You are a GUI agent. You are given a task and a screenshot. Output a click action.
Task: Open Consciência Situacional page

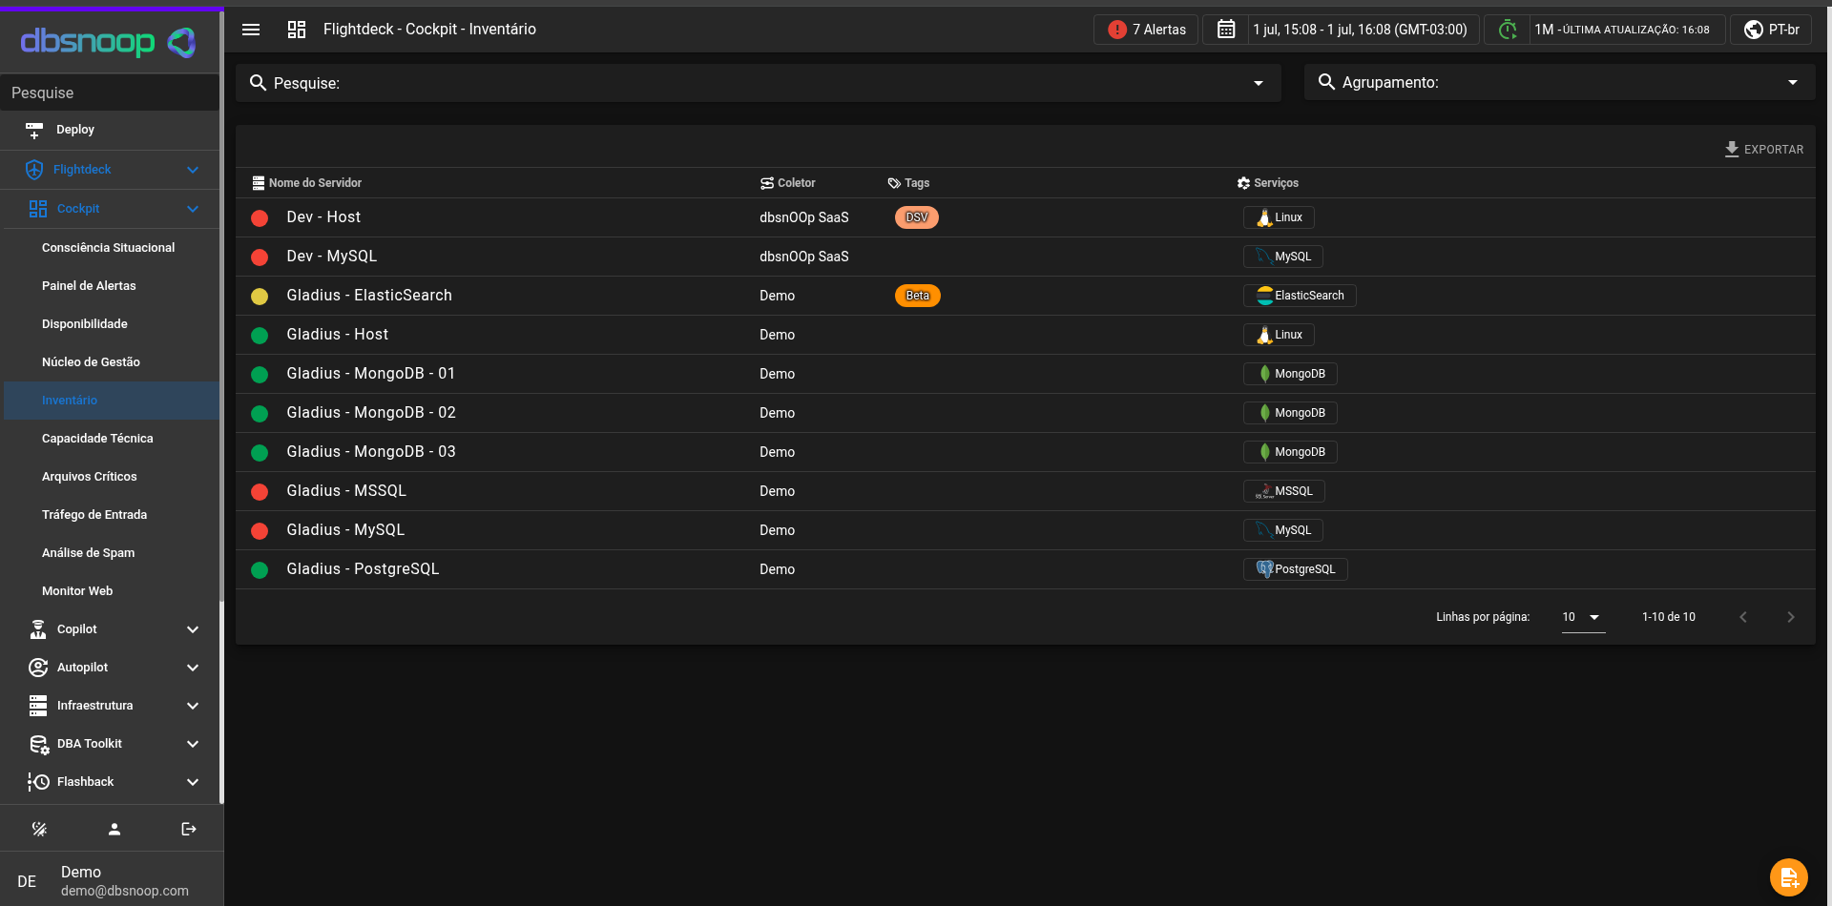coord(109,248)
